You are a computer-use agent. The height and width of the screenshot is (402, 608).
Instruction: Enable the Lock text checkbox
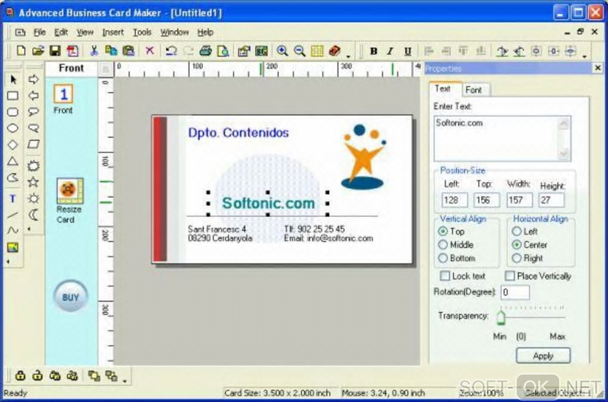pyautogui.click(x=445, y=276)
